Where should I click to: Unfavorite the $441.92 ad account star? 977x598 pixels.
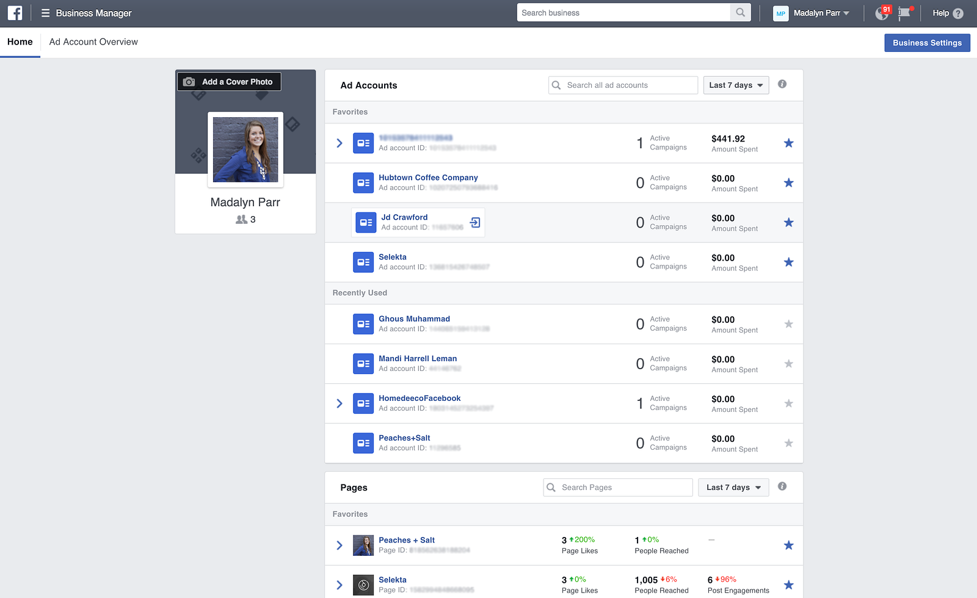pyautogui.click(x=789, y=143)
